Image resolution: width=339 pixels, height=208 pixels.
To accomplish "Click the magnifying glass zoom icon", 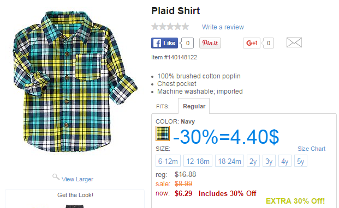I will (56, 177).
